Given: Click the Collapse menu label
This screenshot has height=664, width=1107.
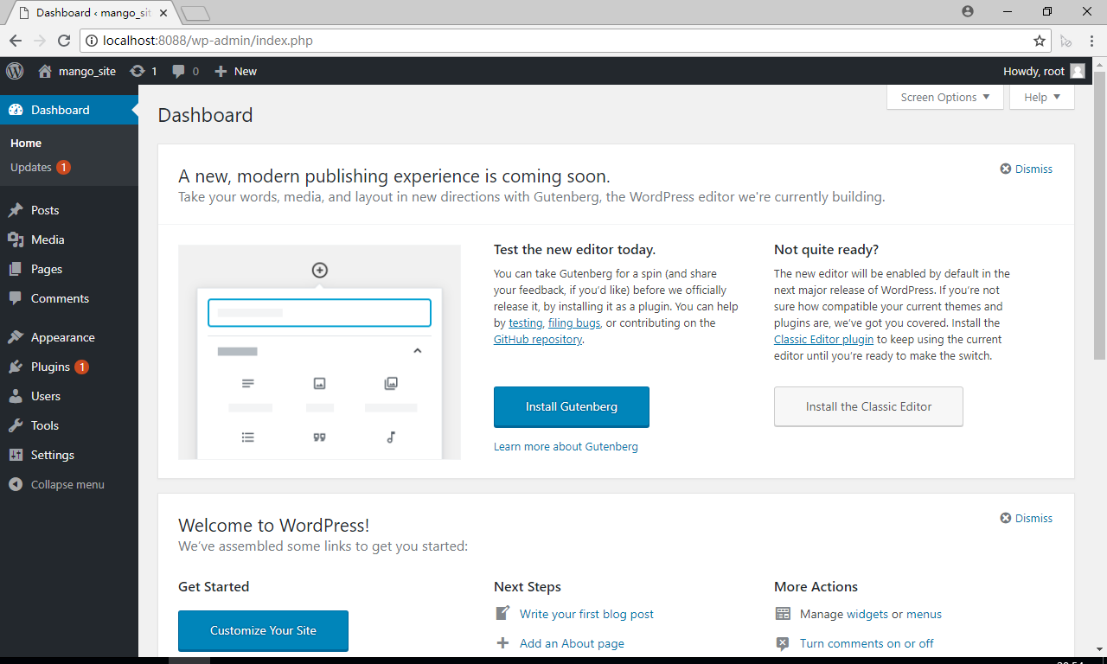Looking at the screenshot, I should (x=67, y=484).
